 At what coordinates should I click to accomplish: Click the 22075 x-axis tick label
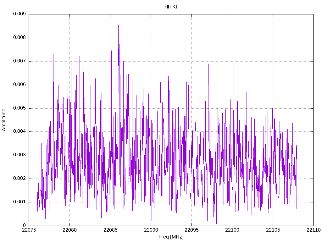(29, 230)
